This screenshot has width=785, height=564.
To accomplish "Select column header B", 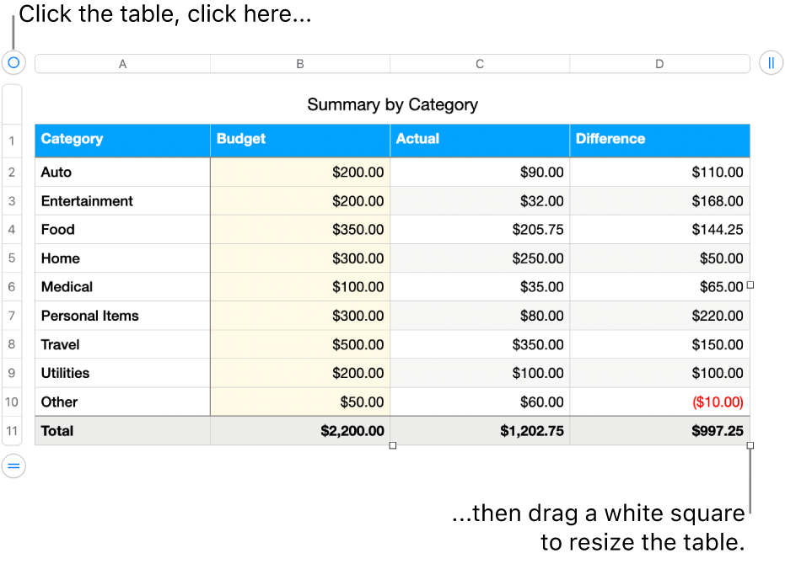I will click(x=300, y=63).
